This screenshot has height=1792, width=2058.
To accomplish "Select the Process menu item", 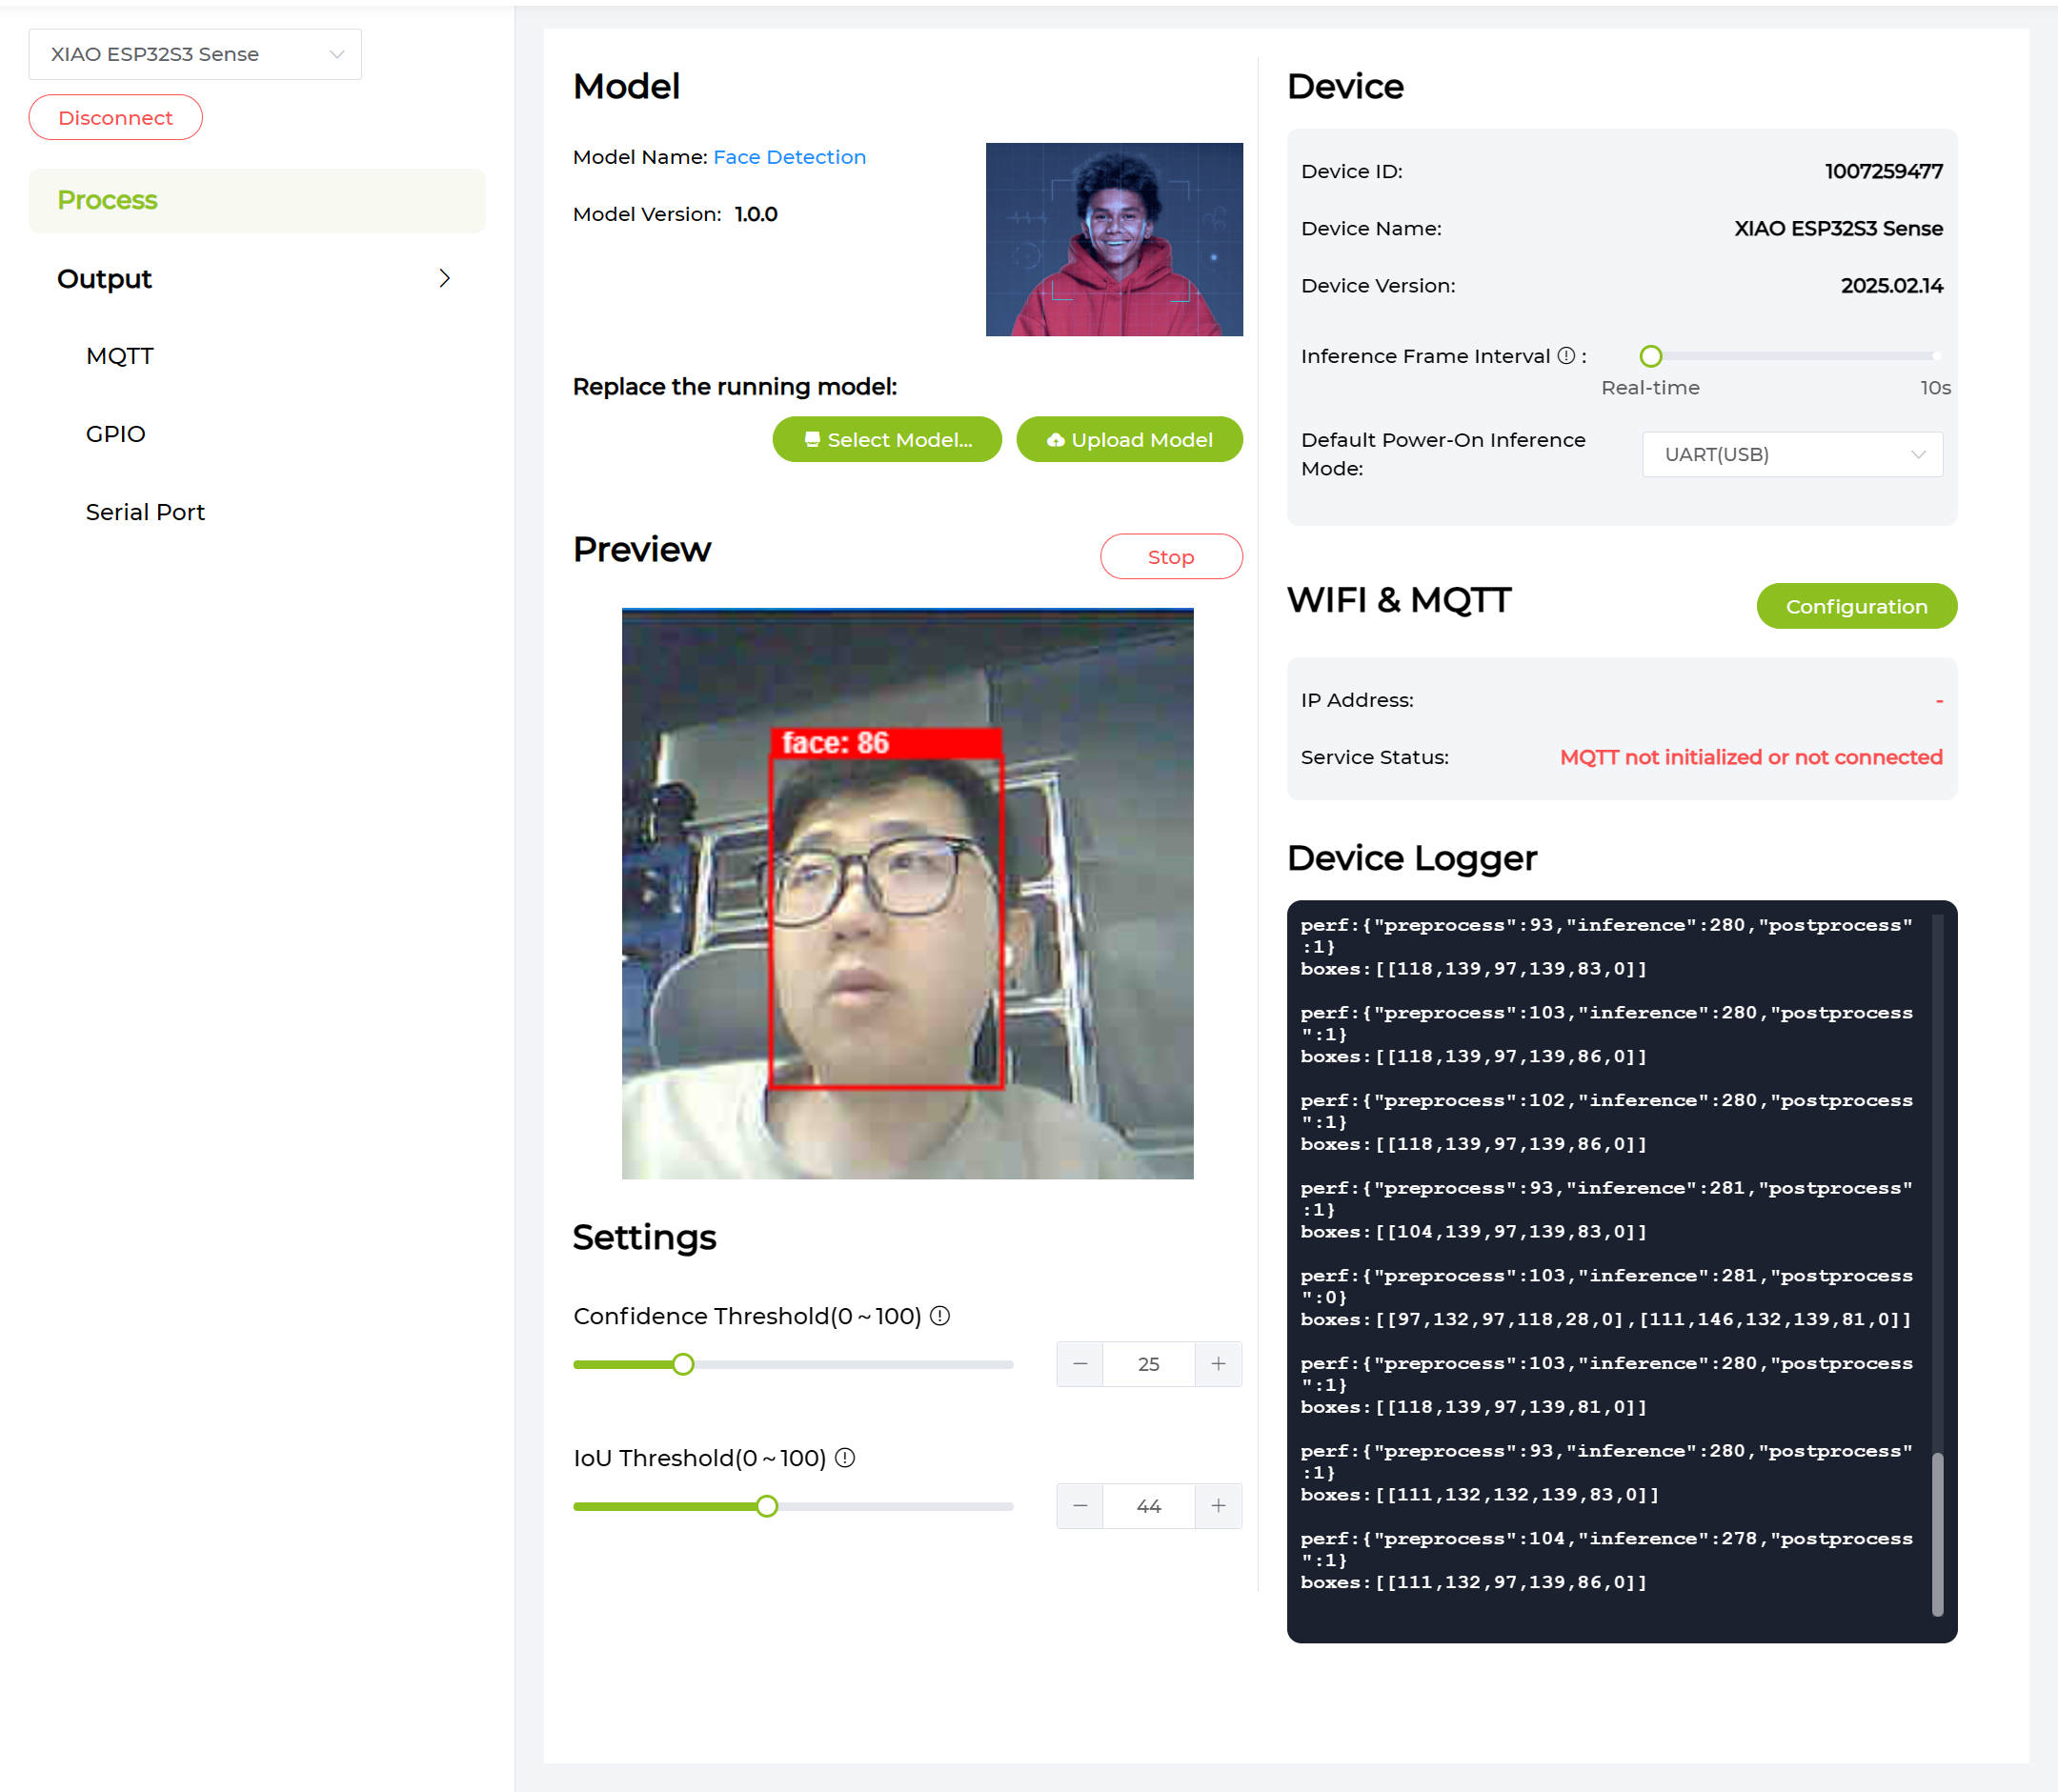I will coord(257,200).
